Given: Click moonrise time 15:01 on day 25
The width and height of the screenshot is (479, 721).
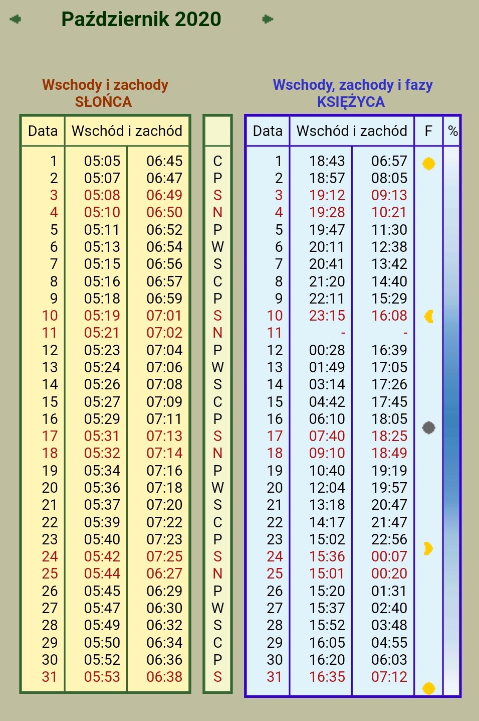Looking at the screenshot, I should coord(327,573).
